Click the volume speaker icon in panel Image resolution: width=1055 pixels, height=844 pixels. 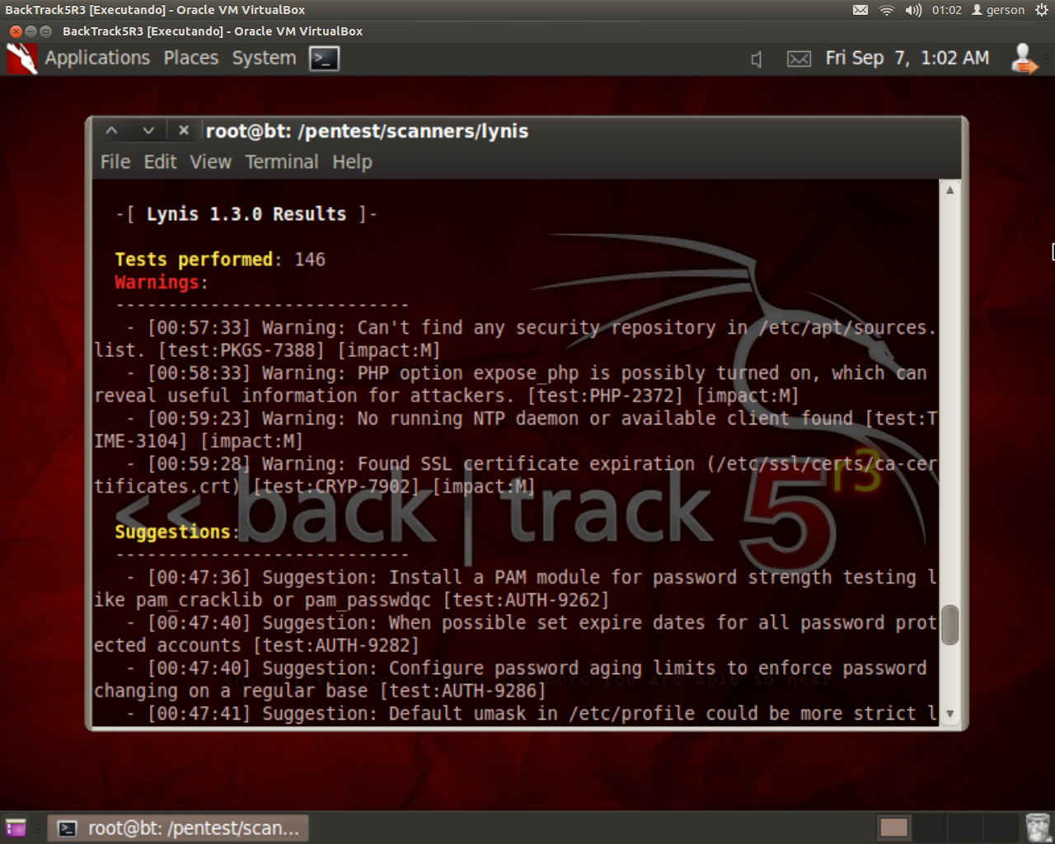(757, 59)
